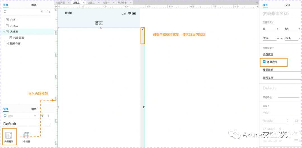Open the 按需滚动 scroll dropdown
This screenshot has width=302, height=148.
tap(282, 70)
